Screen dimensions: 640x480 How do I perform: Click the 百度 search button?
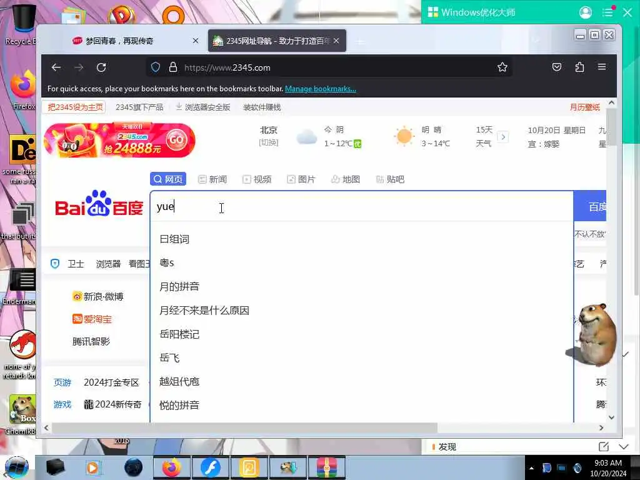[590, 206]
